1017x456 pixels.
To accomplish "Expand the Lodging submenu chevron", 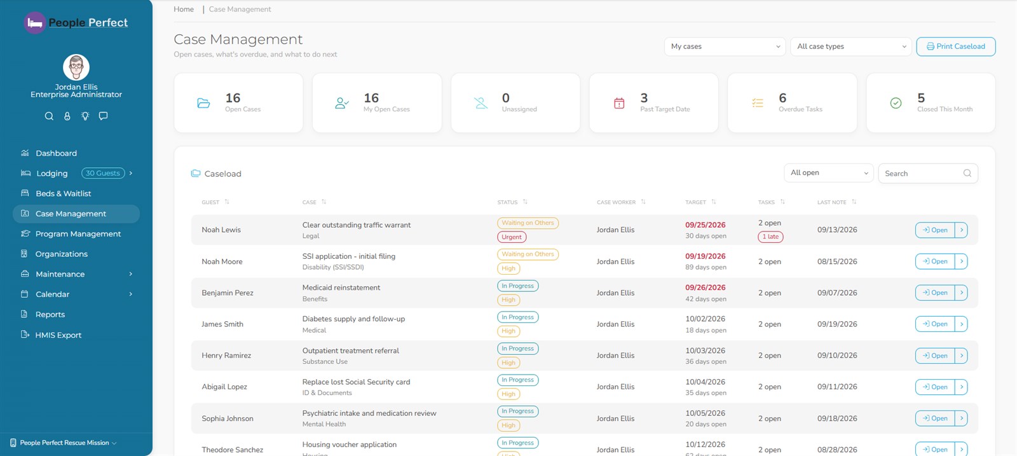I will 131,173.
